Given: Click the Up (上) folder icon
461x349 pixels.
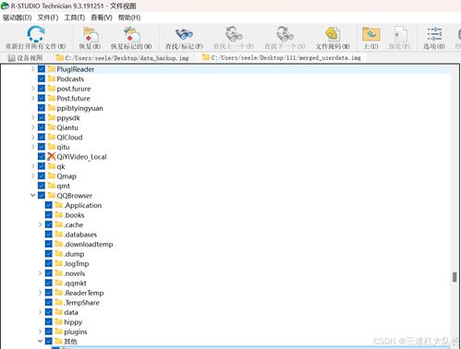Looking at the screenshot, I should click(x=371, y=34).
